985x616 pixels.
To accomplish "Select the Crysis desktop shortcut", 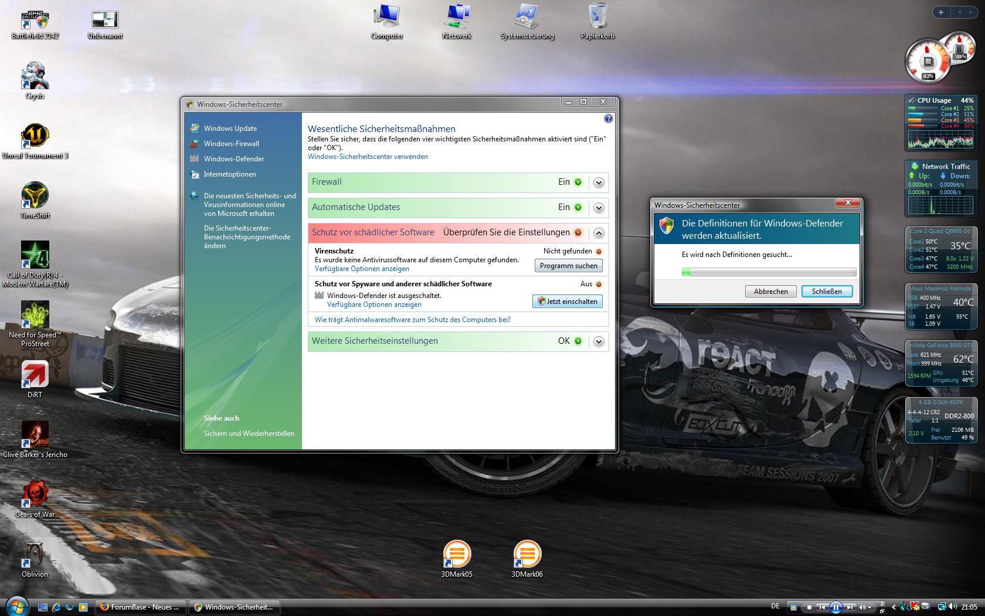I will click(x=35, y=81).
